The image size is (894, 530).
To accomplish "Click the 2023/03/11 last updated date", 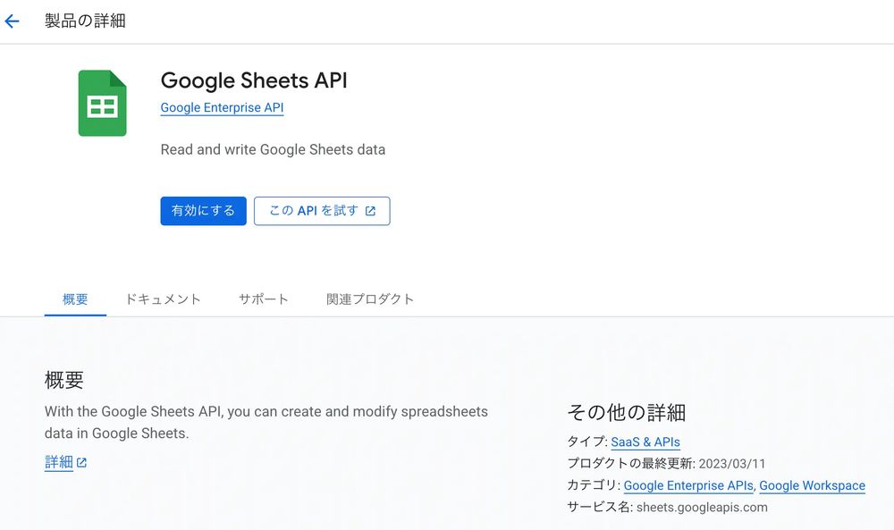I will 731,464.
